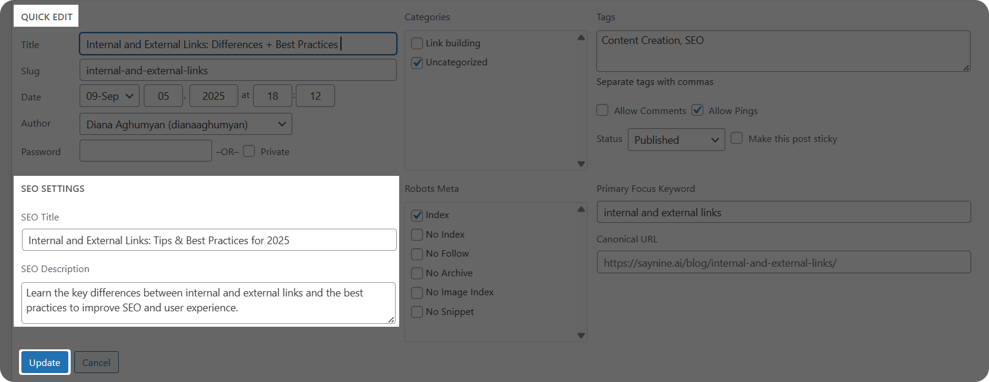The image size is (989, 382).
Task: Open the month dropdown showing 09-Sep
Action: [x=109, y=96]
